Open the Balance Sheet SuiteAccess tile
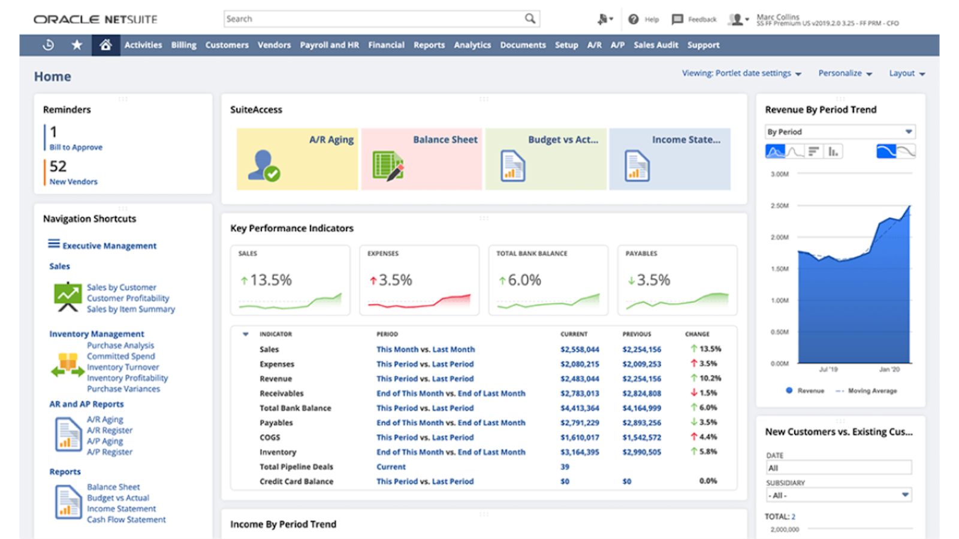The width and height of the screenshot is (959, 539). [x=421, y=158]
